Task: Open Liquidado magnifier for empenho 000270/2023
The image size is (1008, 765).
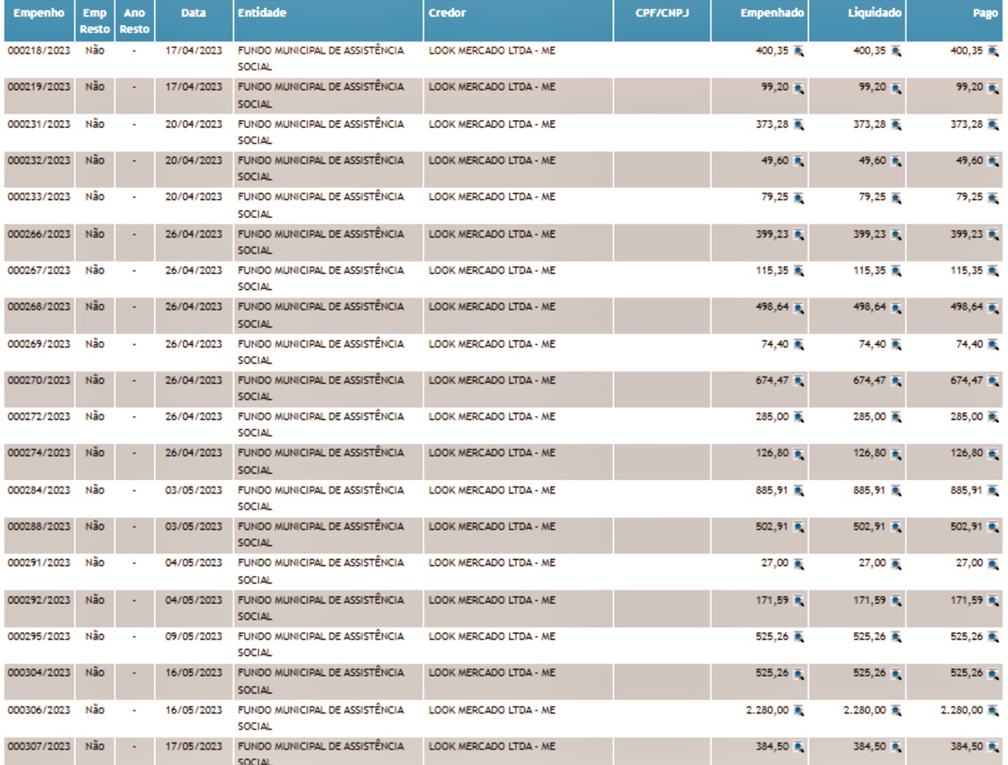Action: click(x=896, y=381)
